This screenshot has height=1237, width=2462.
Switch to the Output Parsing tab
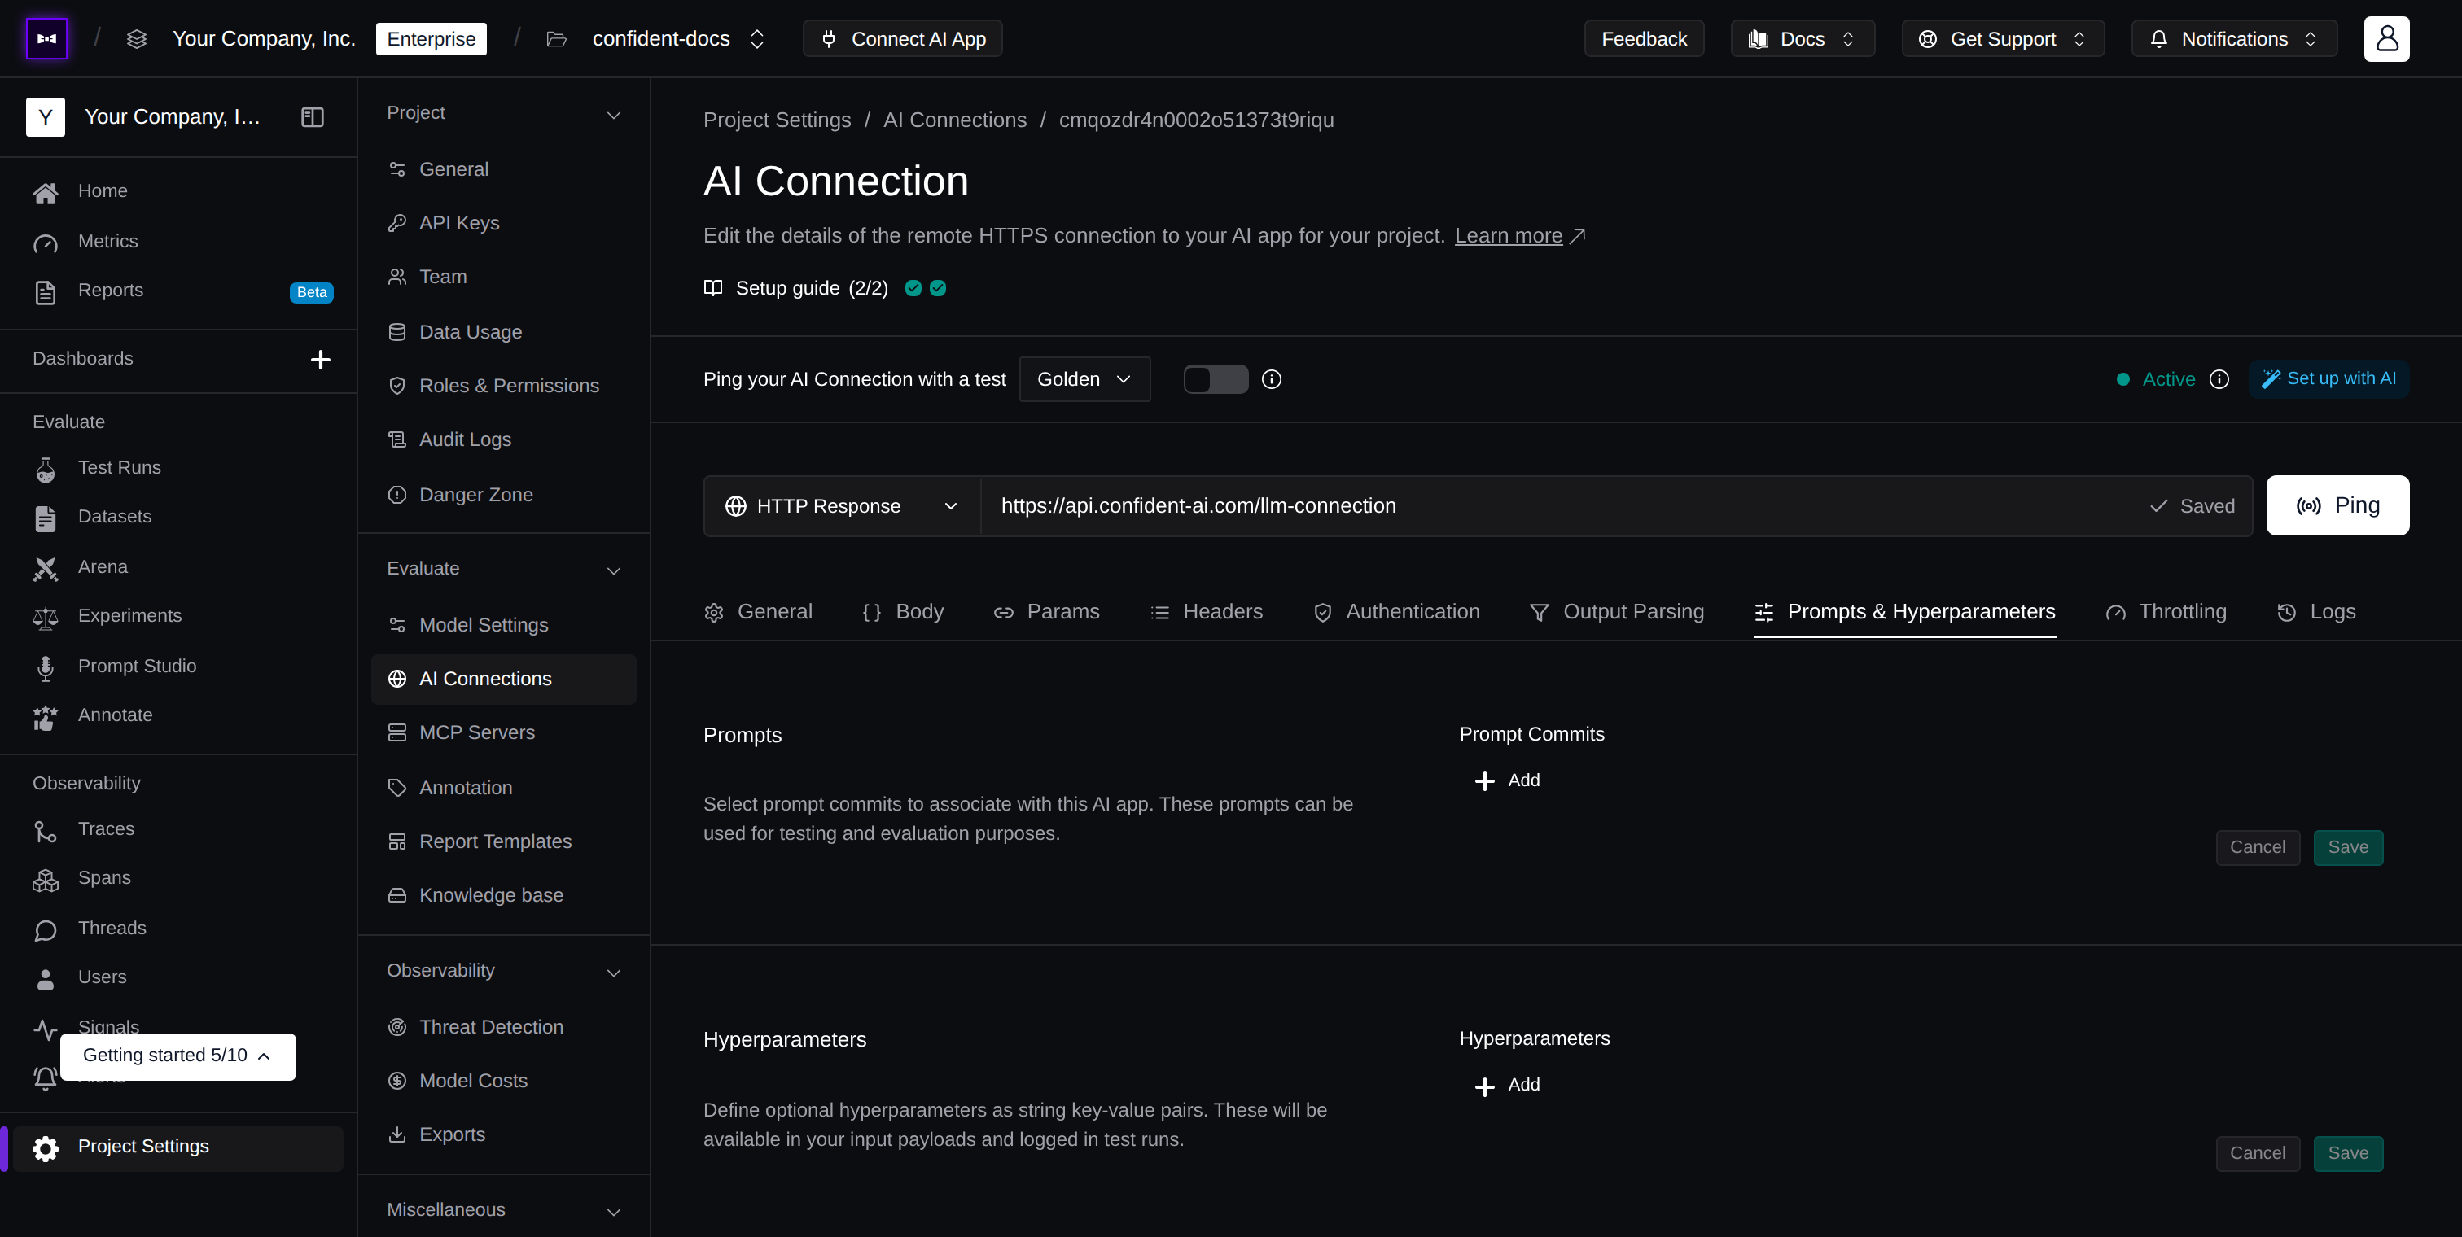(x=1616, y=612)
